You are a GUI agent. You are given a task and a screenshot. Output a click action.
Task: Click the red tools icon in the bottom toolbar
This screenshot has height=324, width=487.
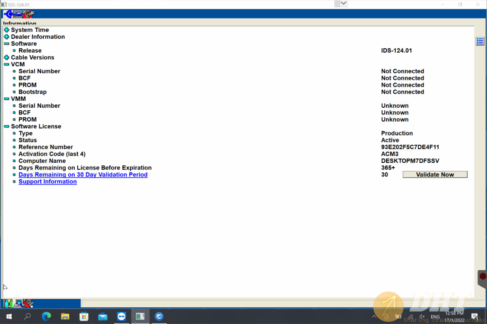pyautogui.click(x=28, y=303)
